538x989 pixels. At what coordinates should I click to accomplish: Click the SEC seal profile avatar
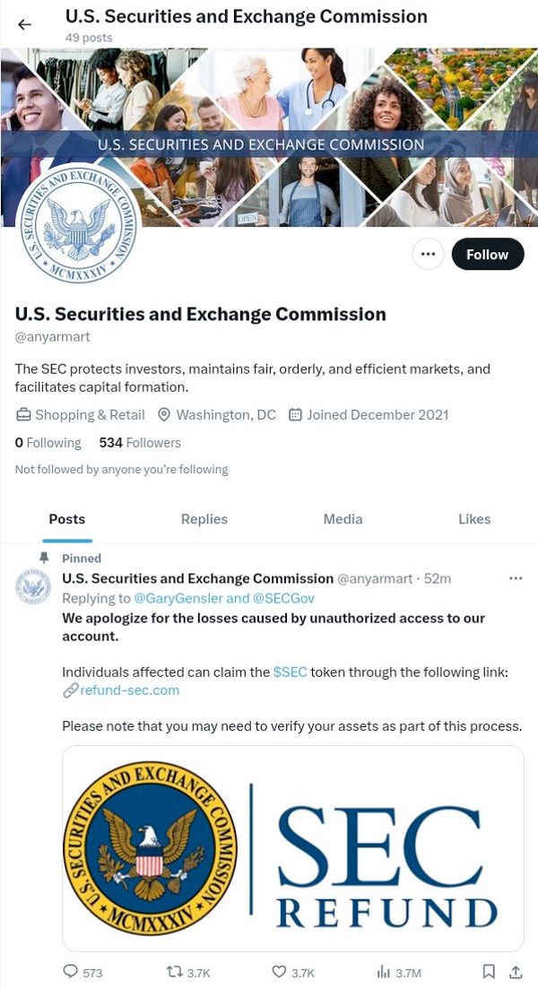point(77,224)
